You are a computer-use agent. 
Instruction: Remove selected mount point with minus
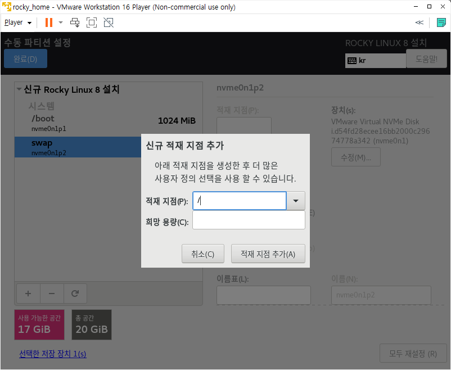[52, 294]
